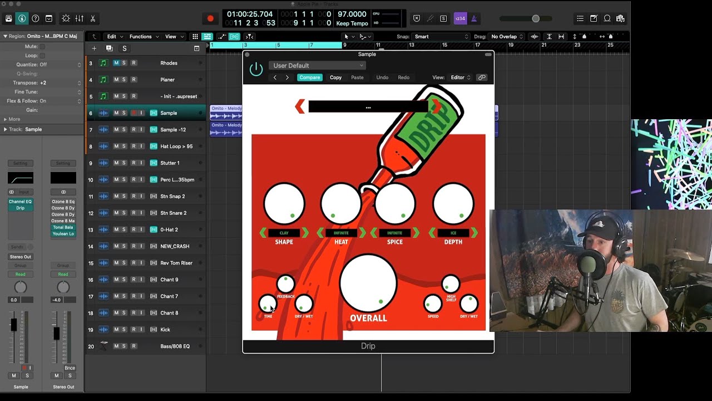Screen dimensions: 712x401
Task: Solo the Pianer track
Action: (x=124, y=80)
